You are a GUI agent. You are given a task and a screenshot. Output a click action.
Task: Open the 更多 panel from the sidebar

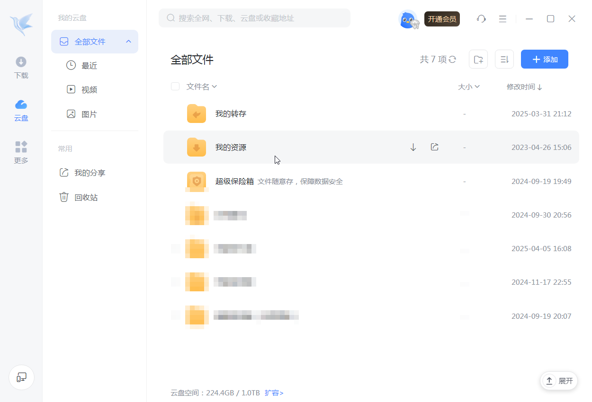click(x=21, y=152)
